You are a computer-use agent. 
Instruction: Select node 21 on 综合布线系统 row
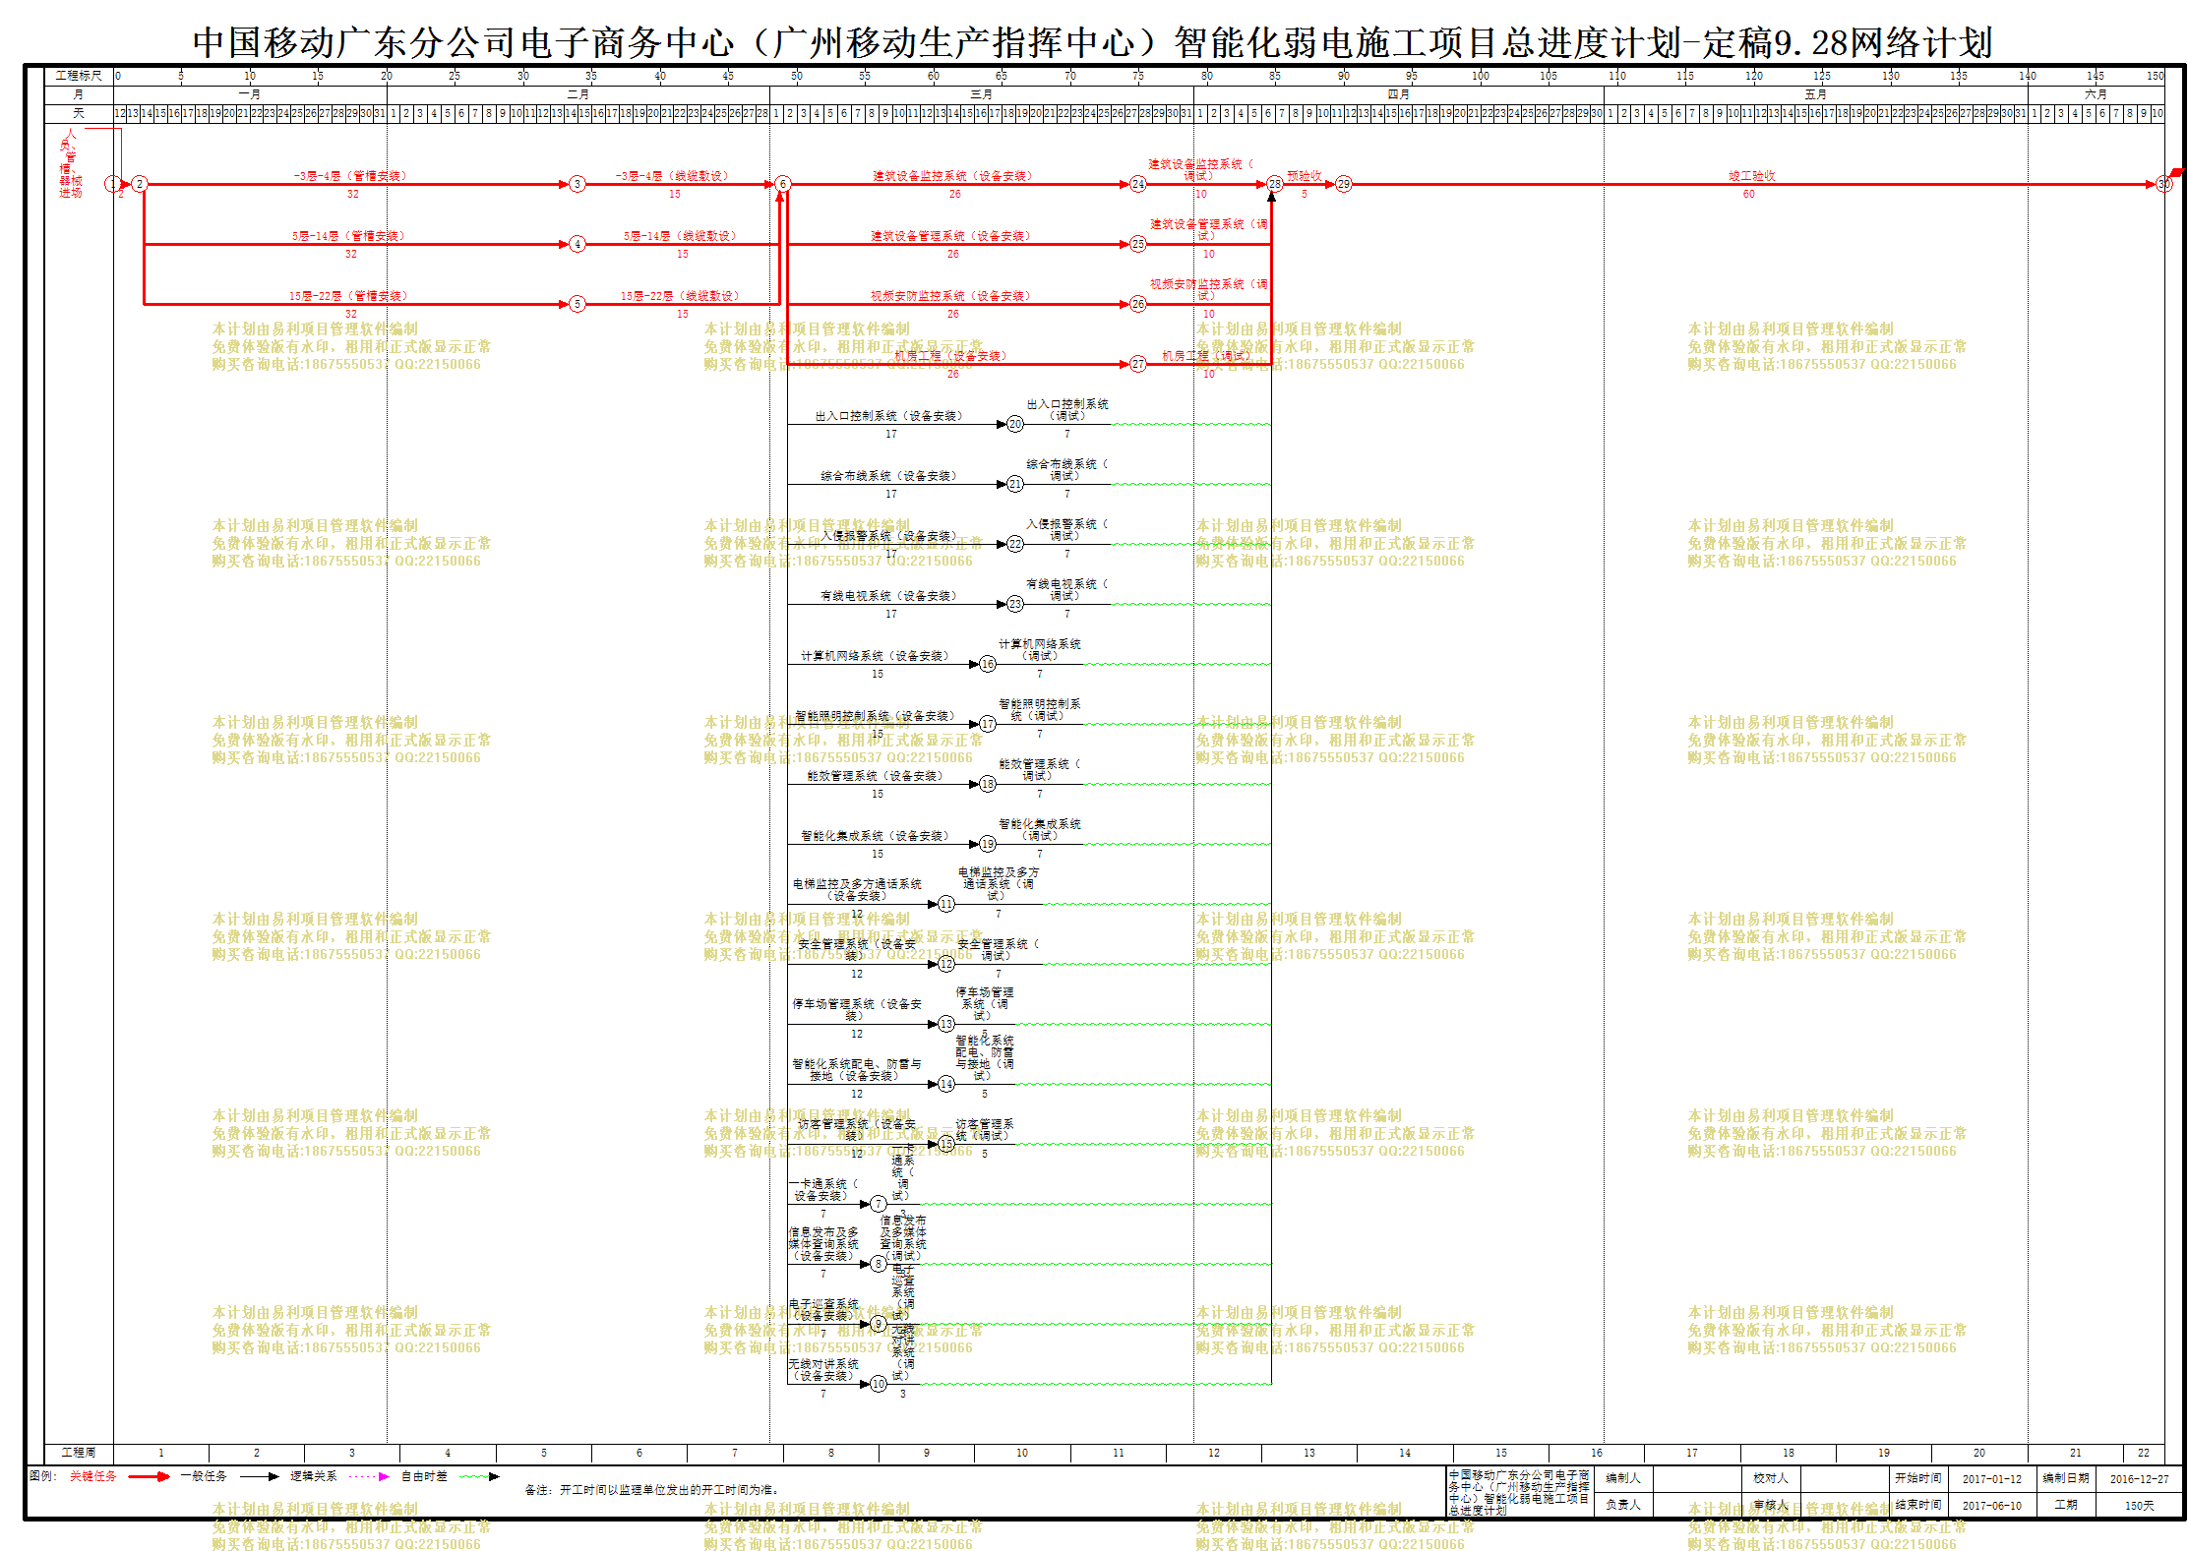1015,484
